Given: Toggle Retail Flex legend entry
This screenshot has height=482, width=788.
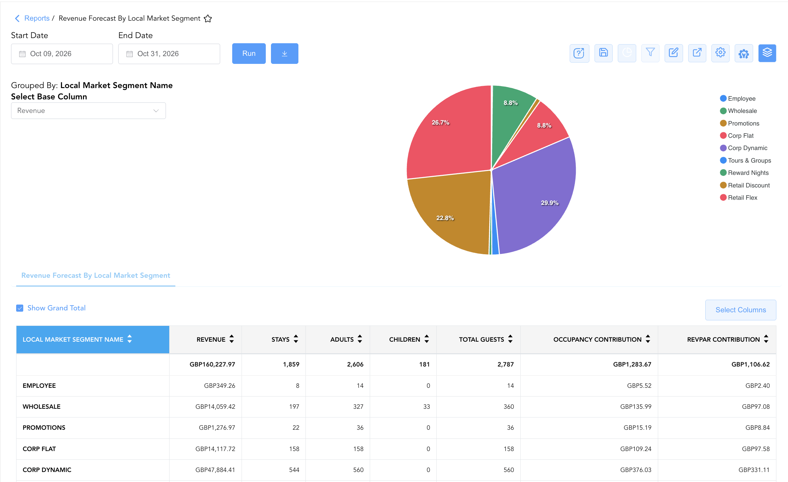Looking at the screenshot, I should [x=739, y=197].
